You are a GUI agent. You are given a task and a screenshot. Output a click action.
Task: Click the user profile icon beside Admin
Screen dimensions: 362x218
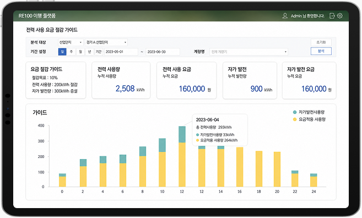click(x=285, y=15)
